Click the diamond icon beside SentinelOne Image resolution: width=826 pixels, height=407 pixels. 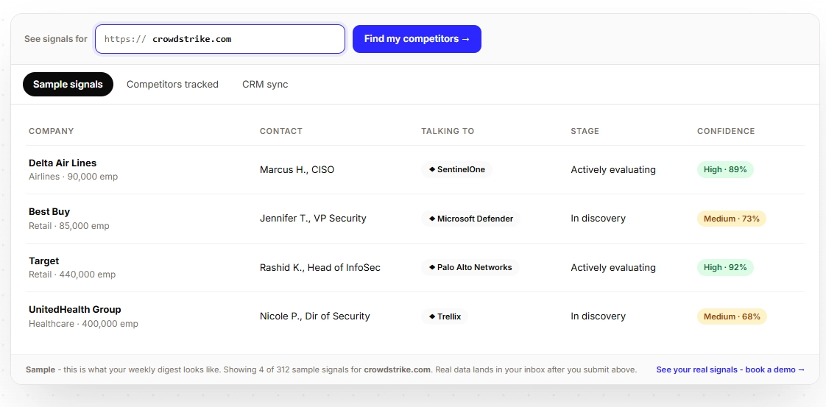(x=432, y=169)
